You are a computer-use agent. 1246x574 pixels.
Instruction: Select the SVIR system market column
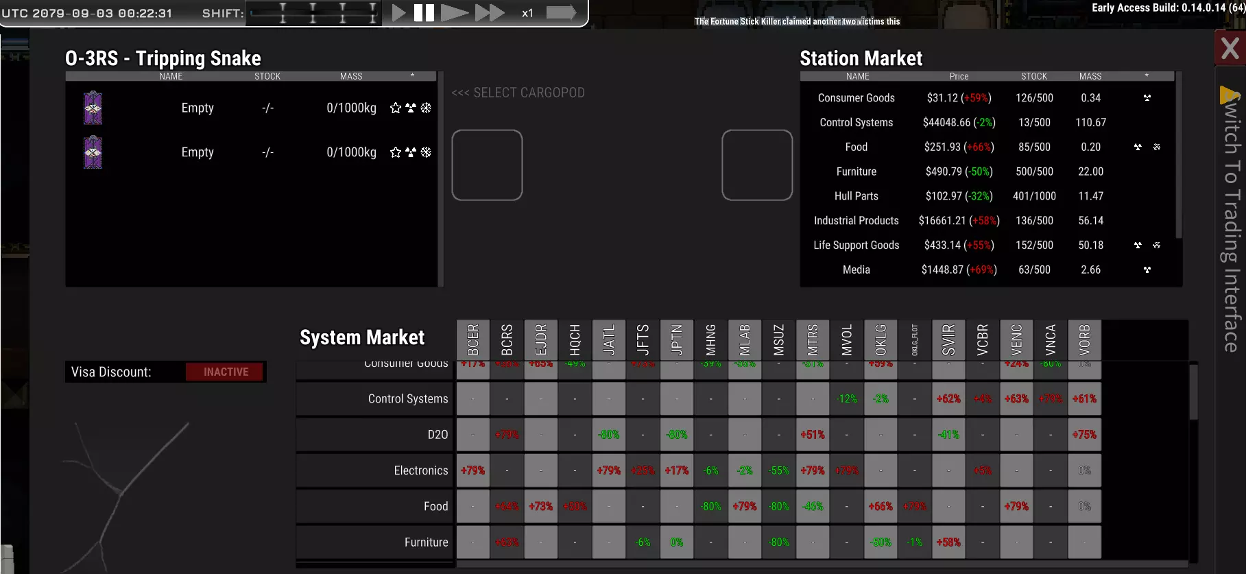(x=948, y=339)
